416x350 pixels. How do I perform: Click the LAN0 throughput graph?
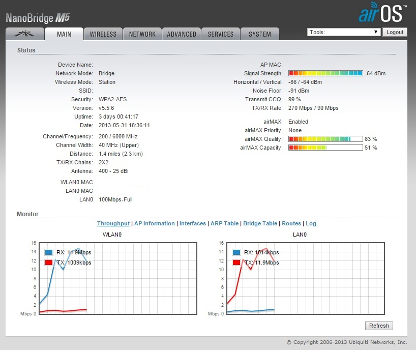coord(306,278)
